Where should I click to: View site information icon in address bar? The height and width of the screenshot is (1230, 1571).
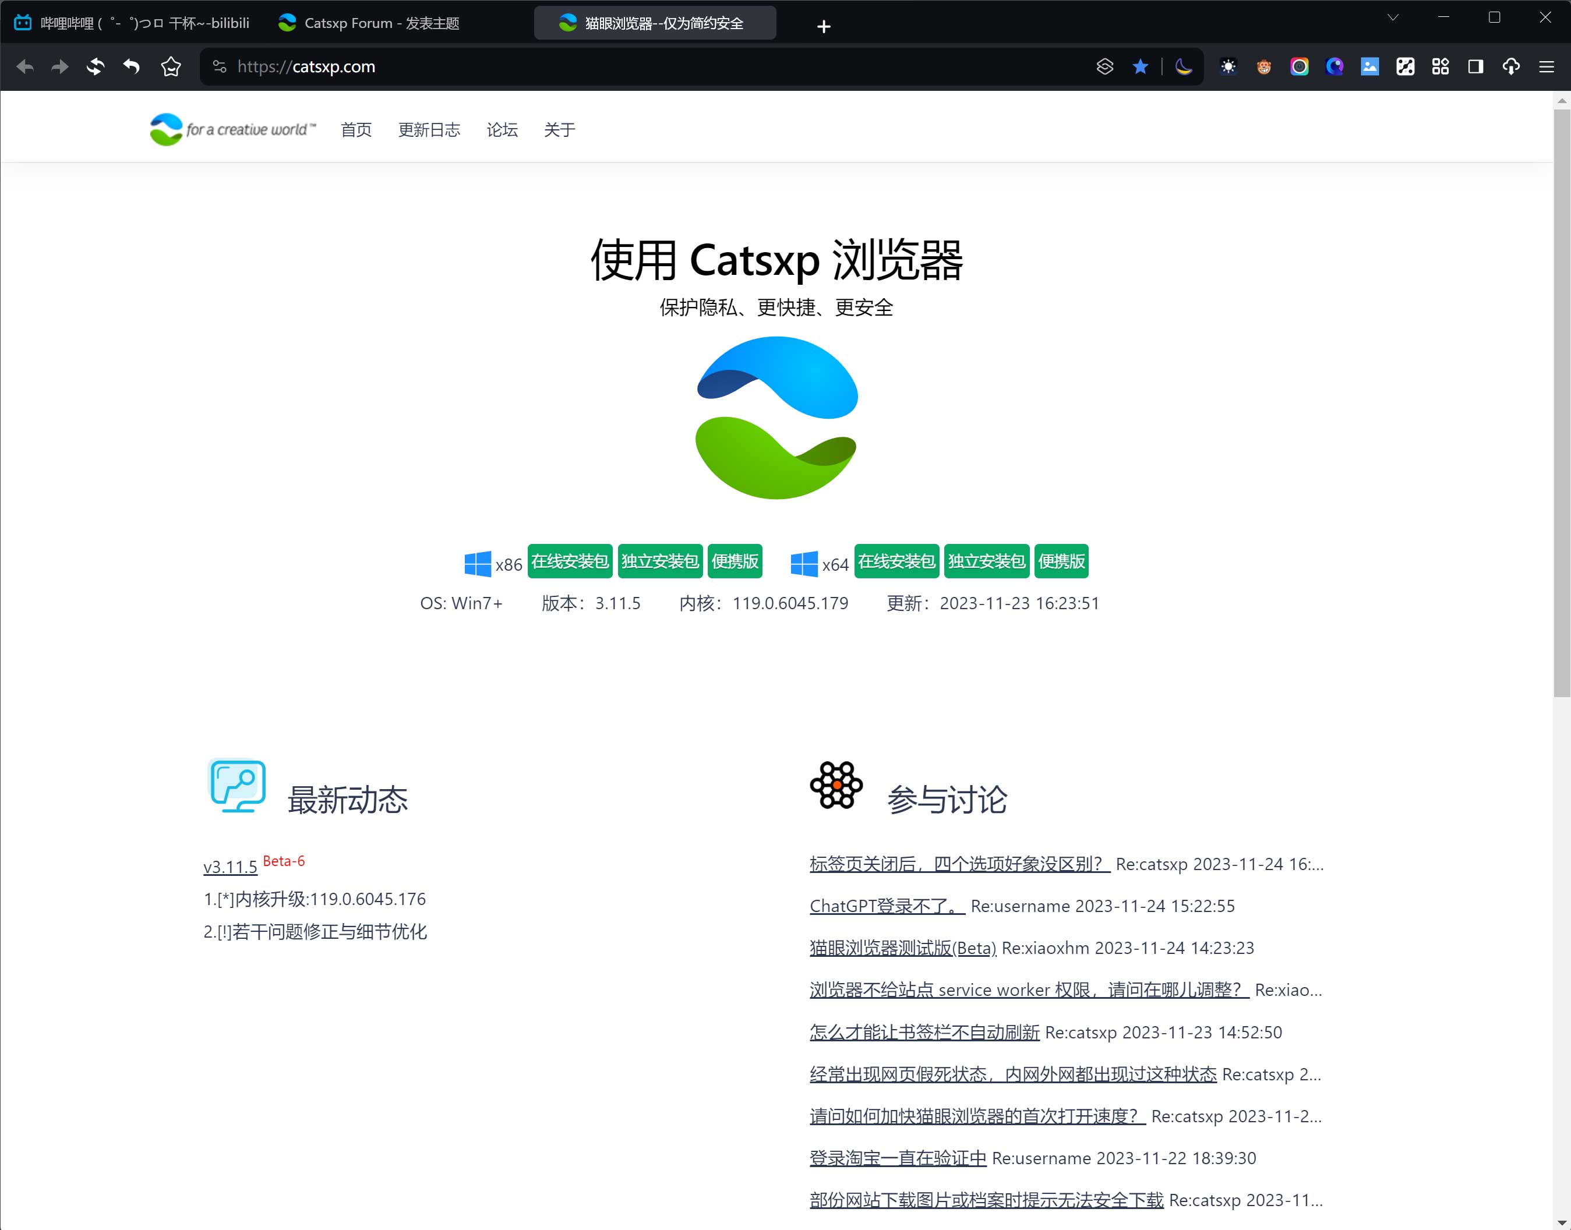coord(220,67)
